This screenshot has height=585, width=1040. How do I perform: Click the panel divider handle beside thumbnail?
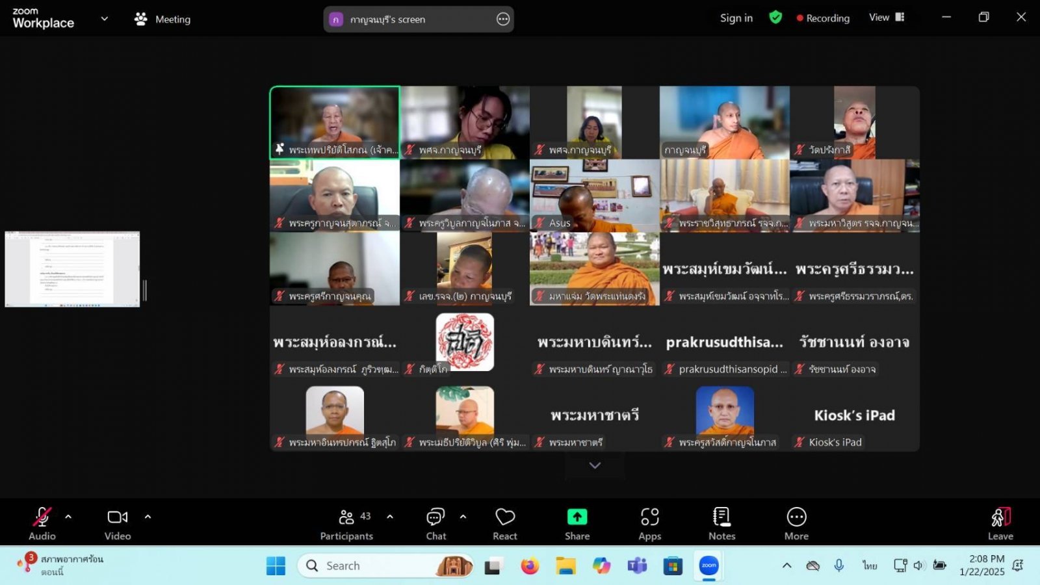pyautogui.click(x=145, y=291)
